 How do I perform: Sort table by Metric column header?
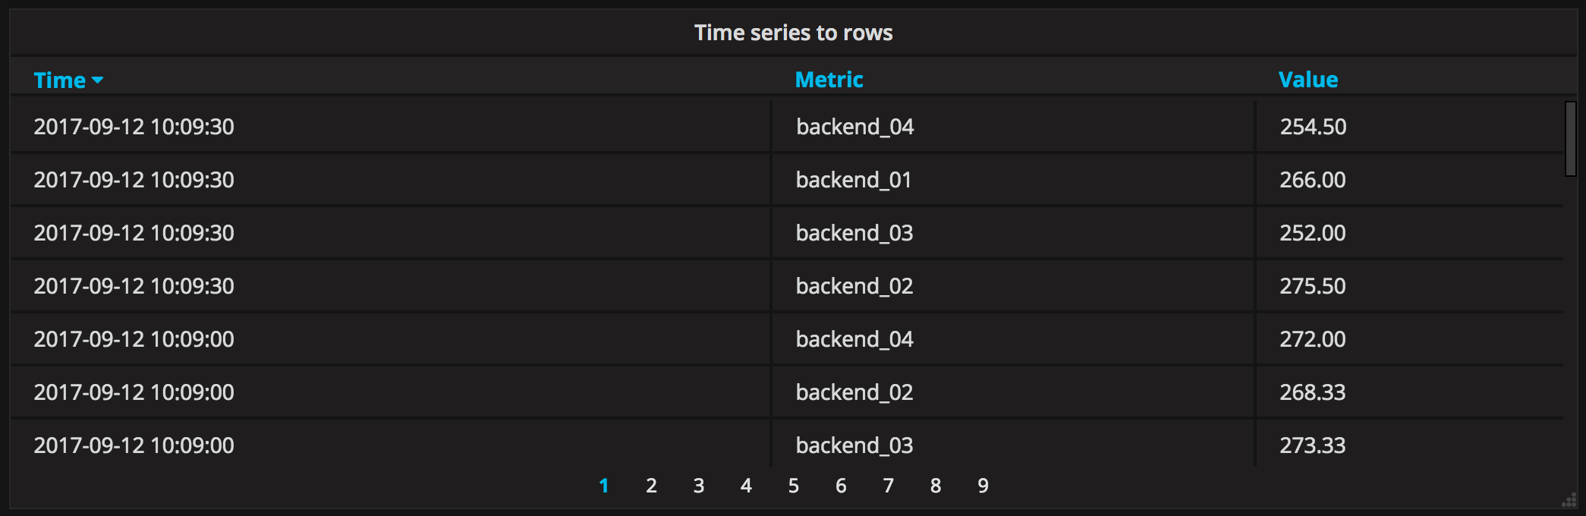pyautogui.click(x=829, y=80)
